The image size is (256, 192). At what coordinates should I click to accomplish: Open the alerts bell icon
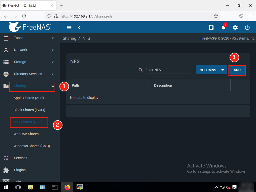pos(223,28)
